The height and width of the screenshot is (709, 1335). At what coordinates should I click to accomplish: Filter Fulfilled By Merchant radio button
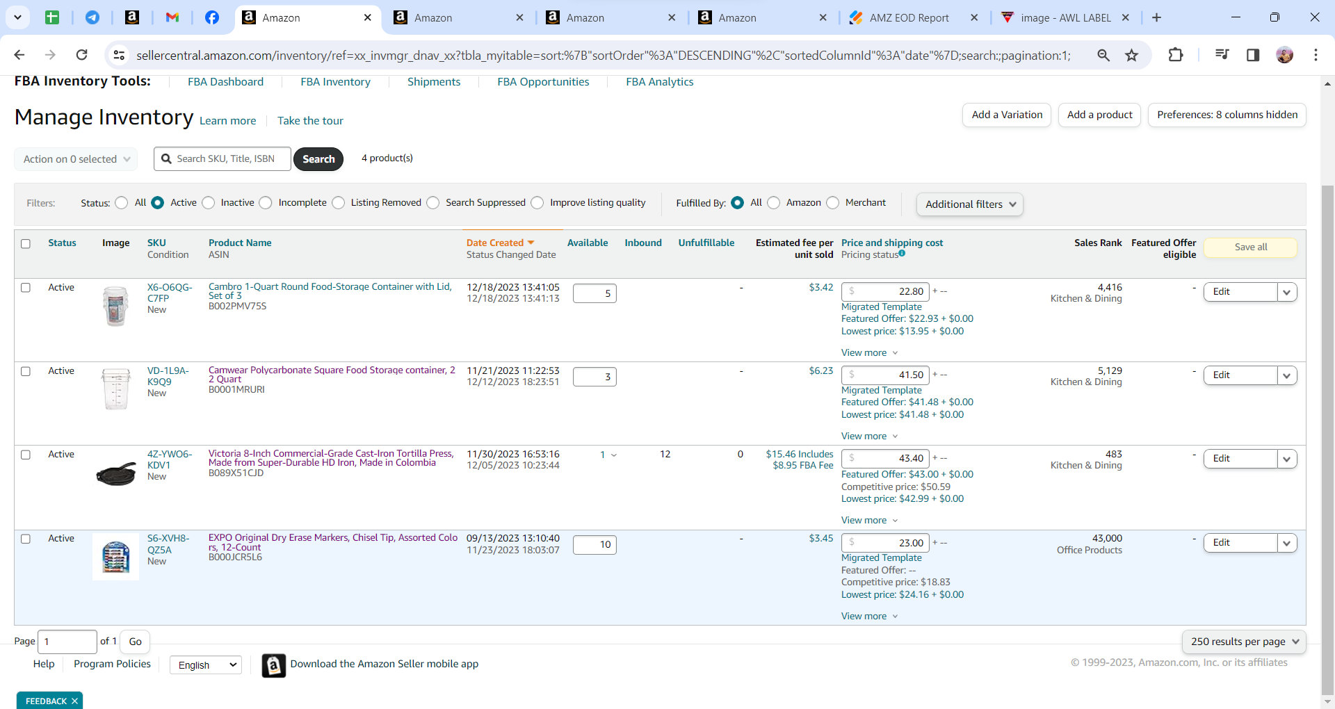pyautogui.click(x=833, y=203)
